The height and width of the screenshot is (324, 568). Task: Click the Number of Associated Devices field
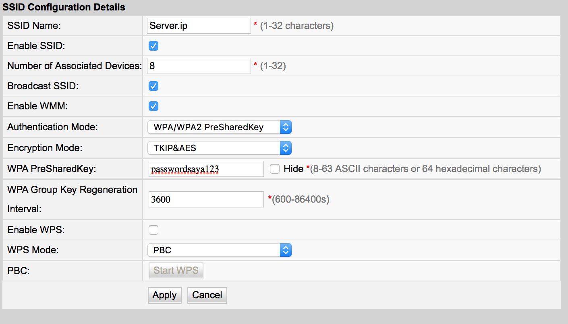pyautogui.click(x=199, y=66)
